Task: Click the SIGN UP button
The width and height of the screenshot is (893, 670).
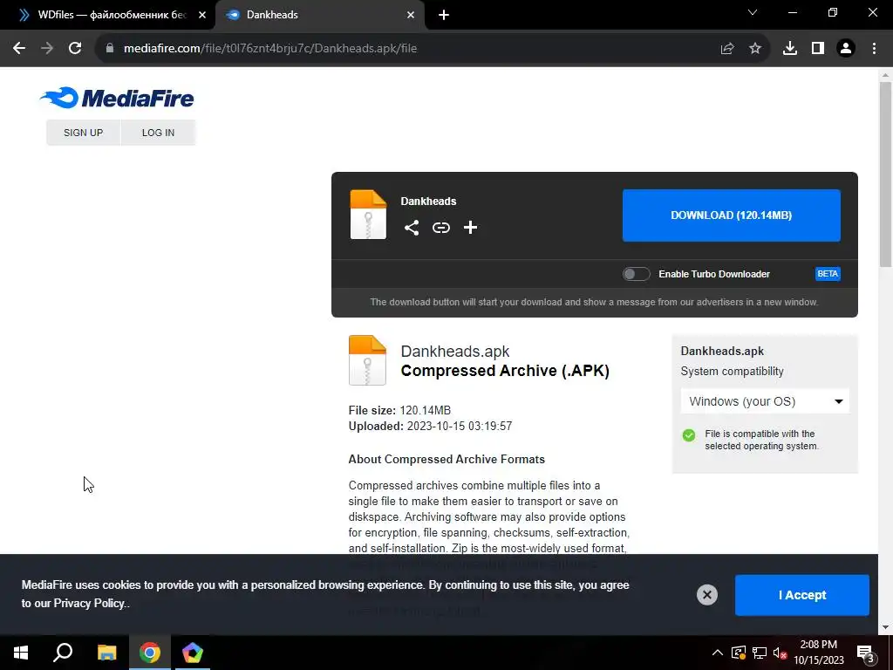Action: click(83, 133)
